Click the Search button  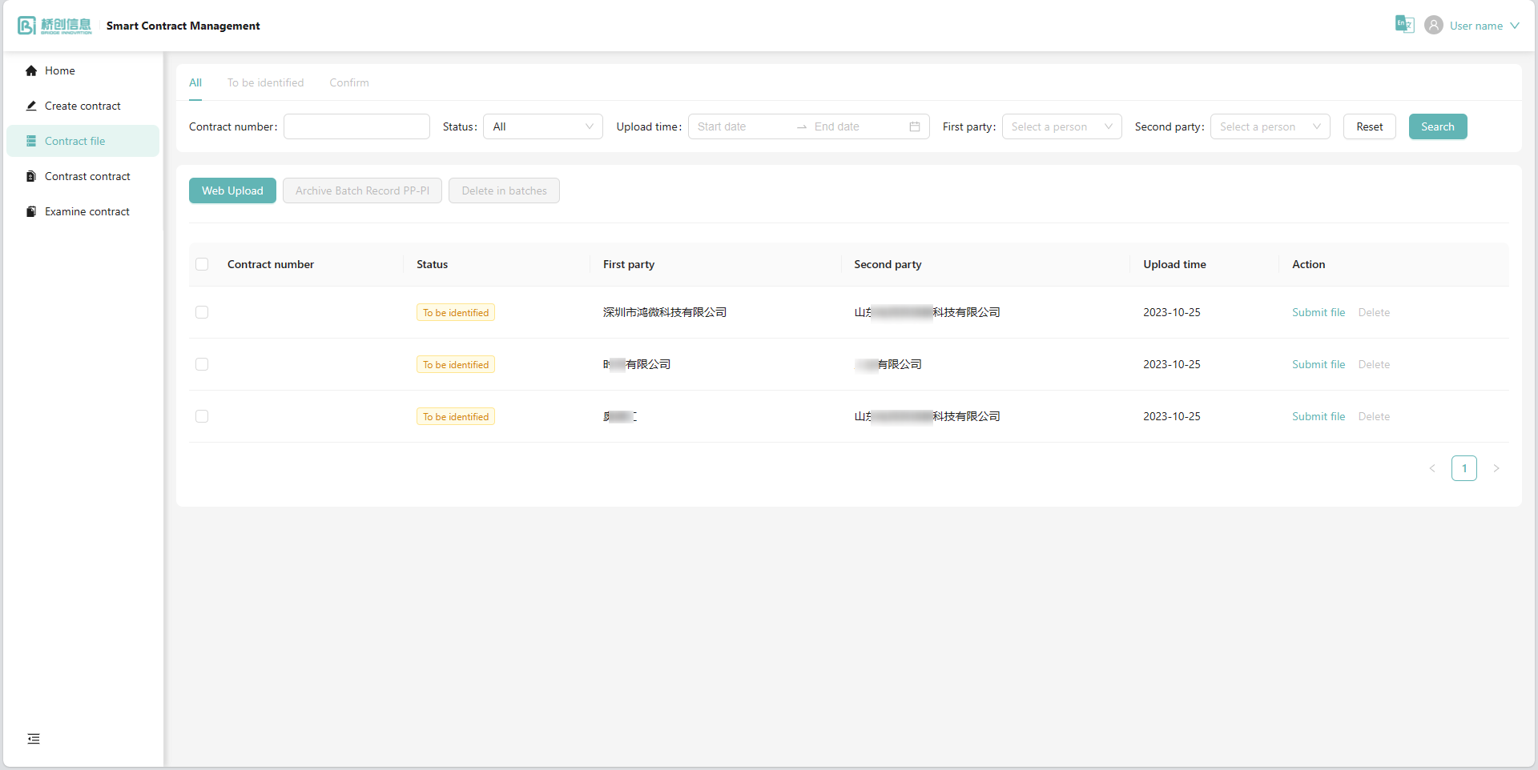(x=1438, y=126)
